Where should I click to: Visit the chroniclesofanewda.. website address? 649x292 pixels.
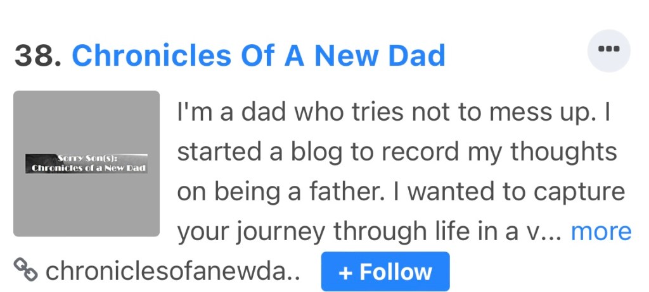172,272
